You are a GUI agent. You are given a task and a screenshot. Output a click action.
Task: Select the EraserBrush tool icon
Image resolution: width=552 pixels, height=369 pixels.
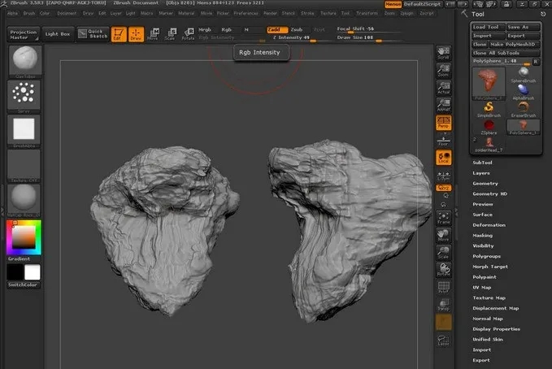coord(524,110)
